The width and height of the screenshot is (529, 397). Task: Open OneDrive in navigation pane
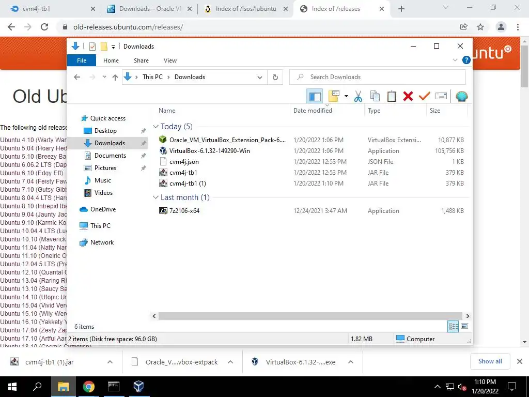(x=103, y=209)
